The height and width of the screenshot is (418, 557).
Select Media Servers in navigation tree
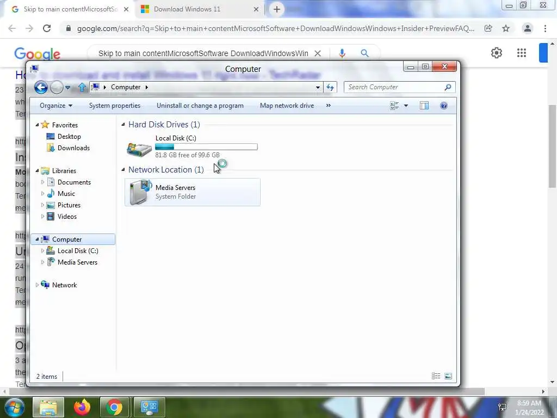point(77,262)
